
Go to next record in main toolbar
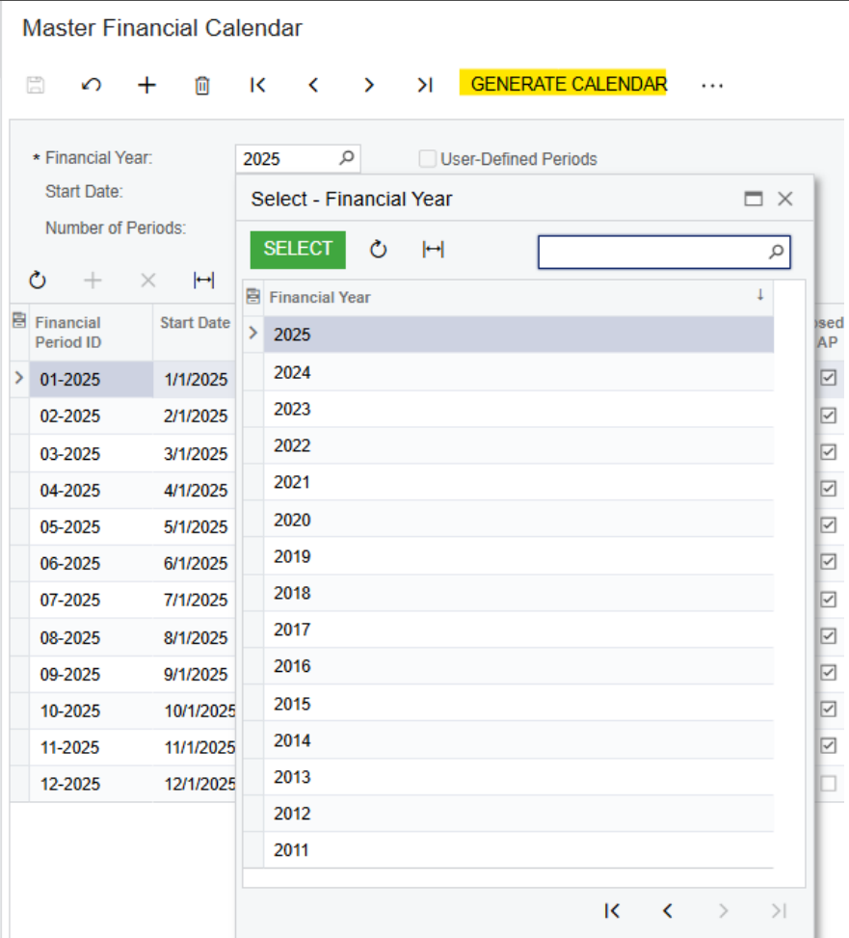[369, 85]
